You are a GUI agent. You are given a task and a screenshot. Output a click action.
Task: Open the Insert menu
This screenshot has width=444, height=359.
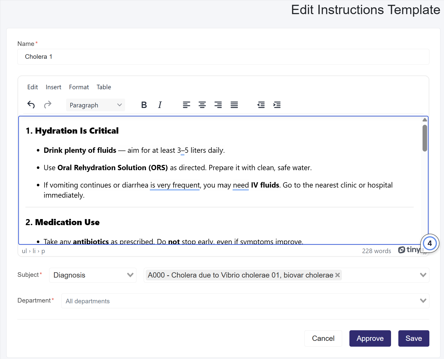[x=53, y=87]
